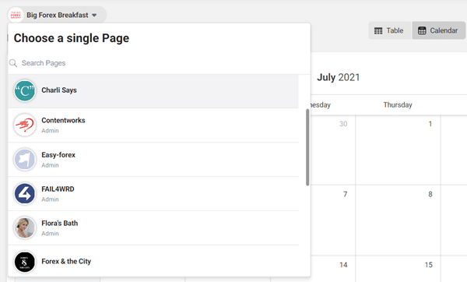Image resolution: width=467 pixels, height=282 pixels.
Task: Focus the Search Pages input field
Action: [160, 63]
